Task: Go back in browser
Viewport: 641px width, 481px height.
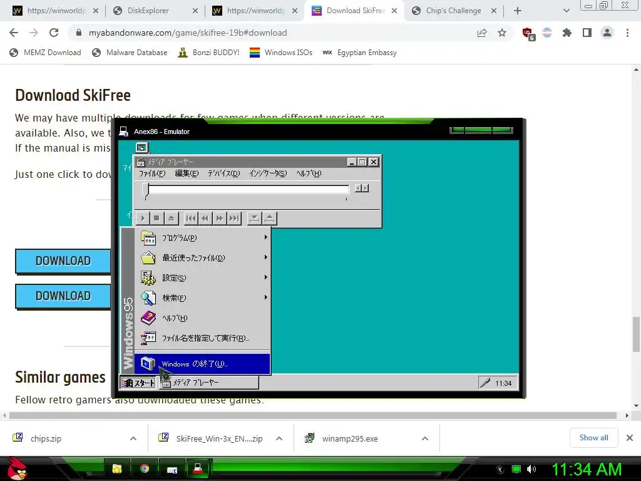Action: 14,33
